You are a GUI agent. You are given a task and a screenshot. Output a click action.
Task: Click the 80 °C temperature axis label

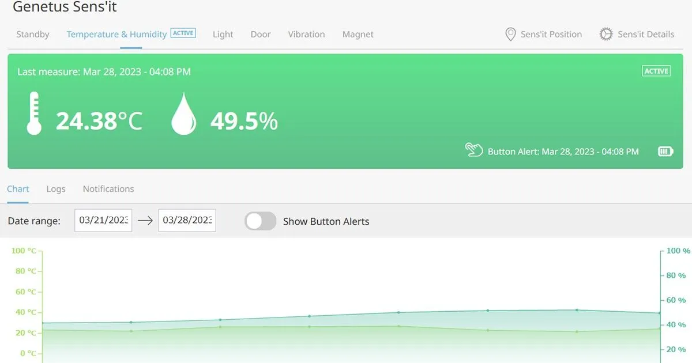pyautogui.click(x=26, y=271)
